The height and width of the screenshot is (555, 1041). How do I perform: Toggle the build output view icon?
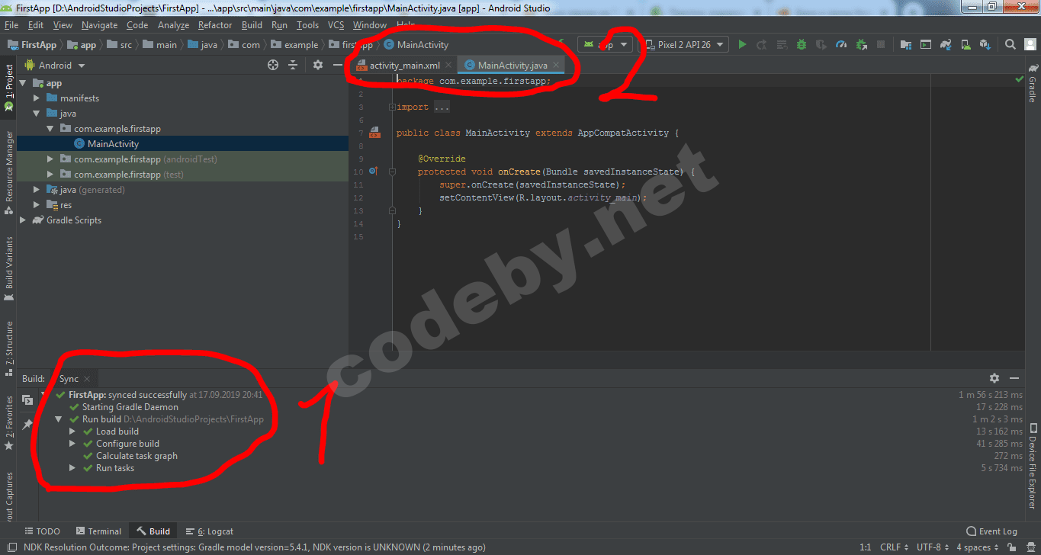[x=27, y=399]
